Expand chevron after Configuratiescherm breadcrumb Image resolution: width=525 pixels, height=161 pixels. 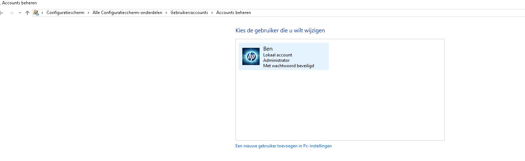(88, 13)
